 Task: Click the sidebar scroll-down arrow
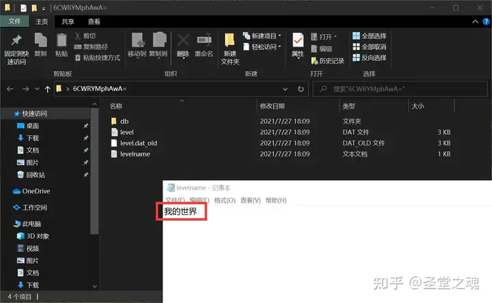click(x=94, y=286)
